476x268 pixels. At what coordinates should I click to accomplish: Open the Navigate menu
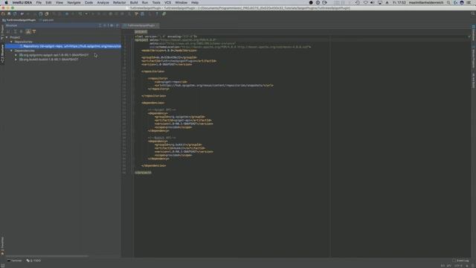pos(74,2)
